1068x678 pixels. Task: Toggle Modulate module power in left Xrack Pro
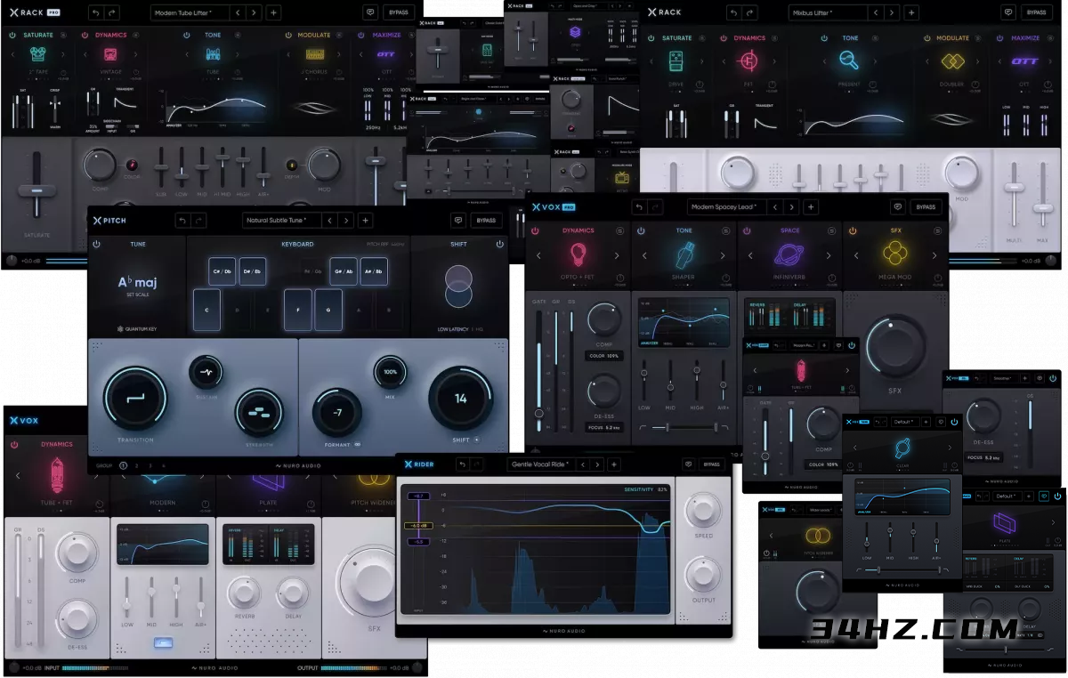coord(289,36)
